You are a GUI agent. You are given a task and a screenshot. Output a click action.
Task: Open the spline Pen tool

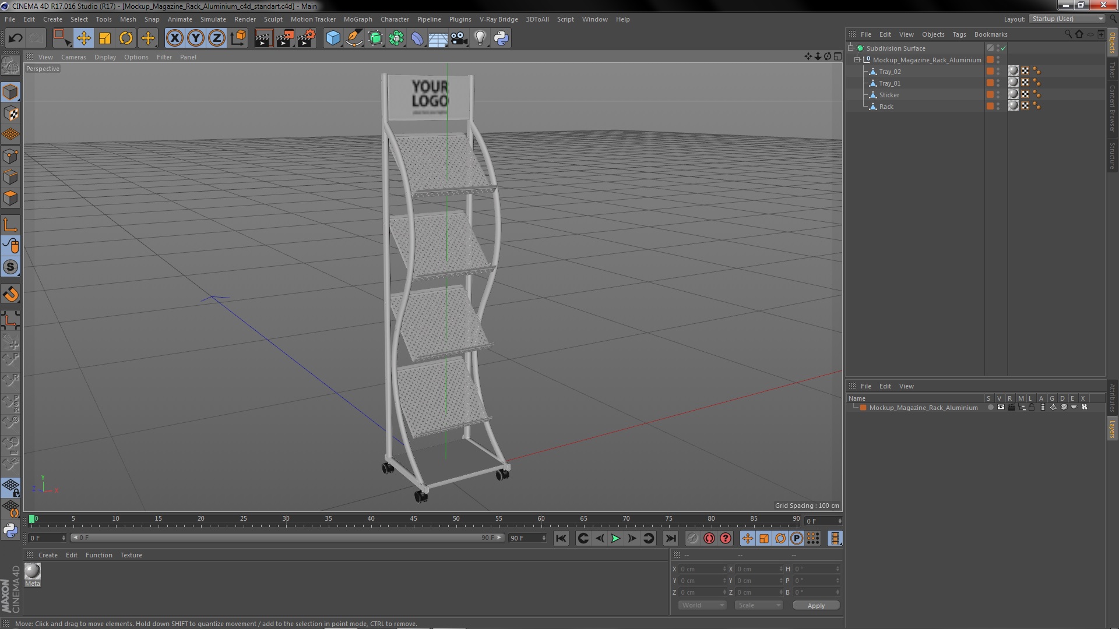[354, 38]
